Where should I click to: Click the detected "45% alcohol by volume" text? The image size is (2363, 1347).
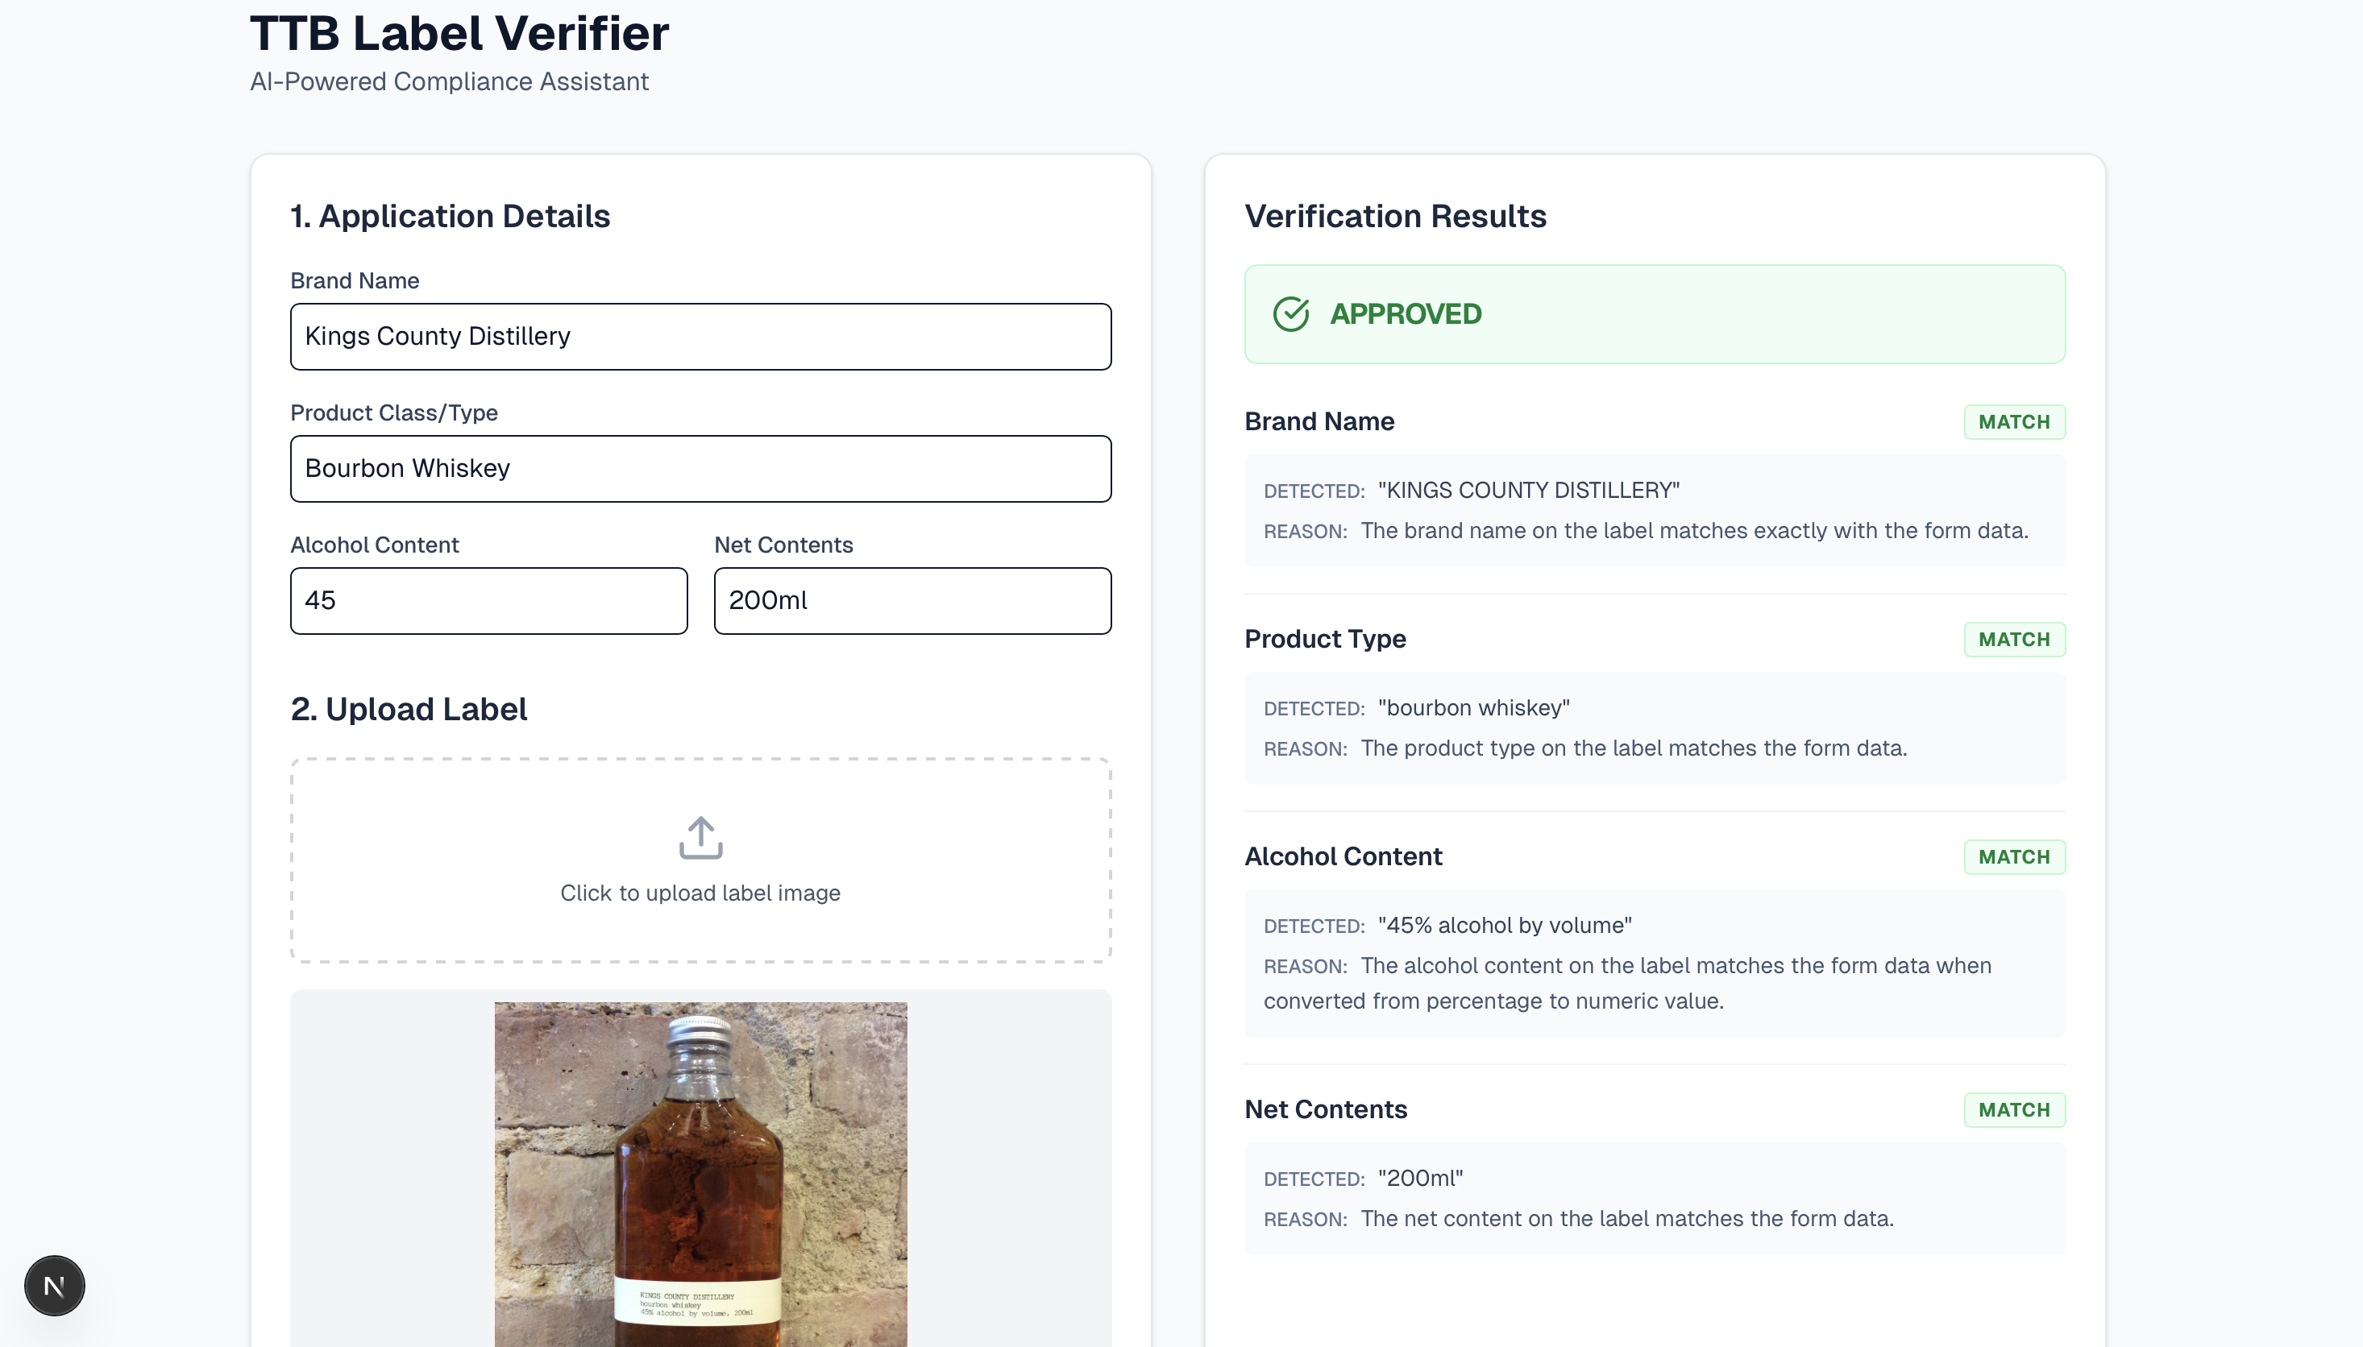(1505, 925)
